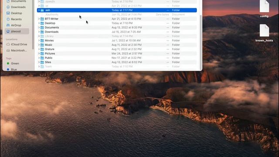The image size is (279, 157).
Task: Expand the BTT-Writer folder chevron
Action: [x=39, y=19]
